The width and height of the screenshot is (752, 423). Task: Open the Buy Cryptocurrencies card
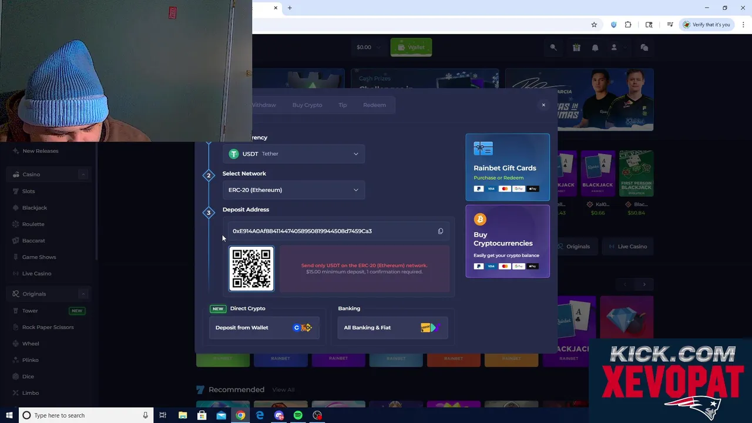508,241
